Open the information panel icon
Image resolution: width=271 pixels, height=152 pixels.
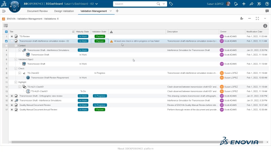(265, 26)
